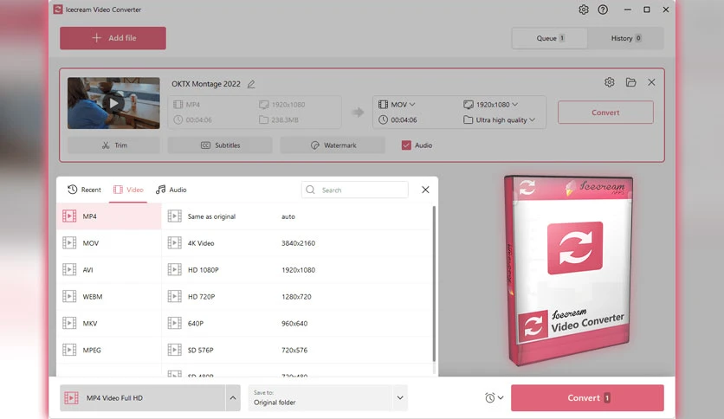Open the timer schedule dropdown
Image resolution: width=724 pixels, height=419 pixels.
click(x=494, y=397)
